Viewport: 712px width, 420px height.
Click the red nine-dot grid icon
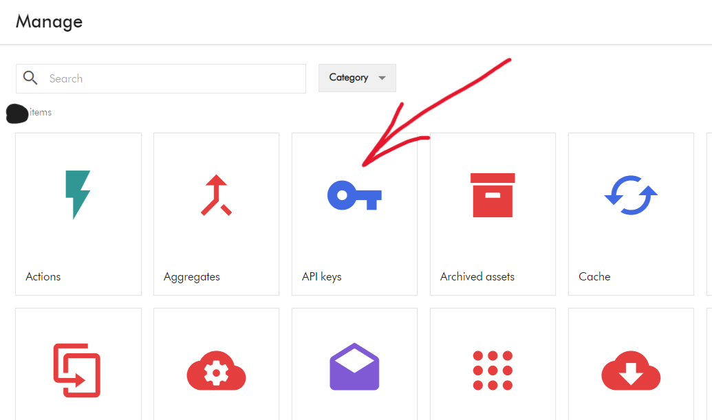pos(493,371)
